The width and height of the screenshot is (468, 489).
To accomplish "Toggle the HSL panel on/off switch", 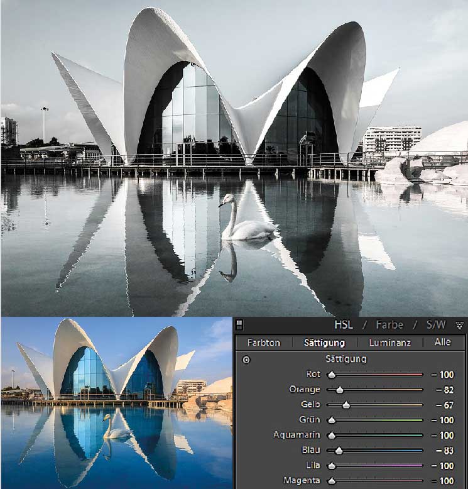I will click(x=239, y=325).
